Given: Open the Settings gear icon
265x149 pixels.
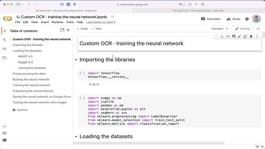Looking at the screenshot, I should click(247, 19).
